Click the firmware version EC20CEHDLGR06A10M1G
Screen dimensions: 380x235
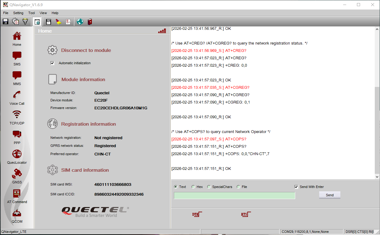tap(121, 108)
